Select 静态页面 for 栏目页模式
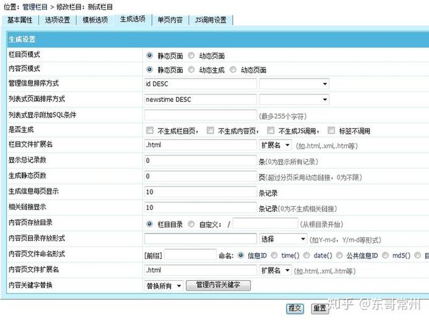Image resolution: width=429 pixels, height=322 pixels. [150, 56]
